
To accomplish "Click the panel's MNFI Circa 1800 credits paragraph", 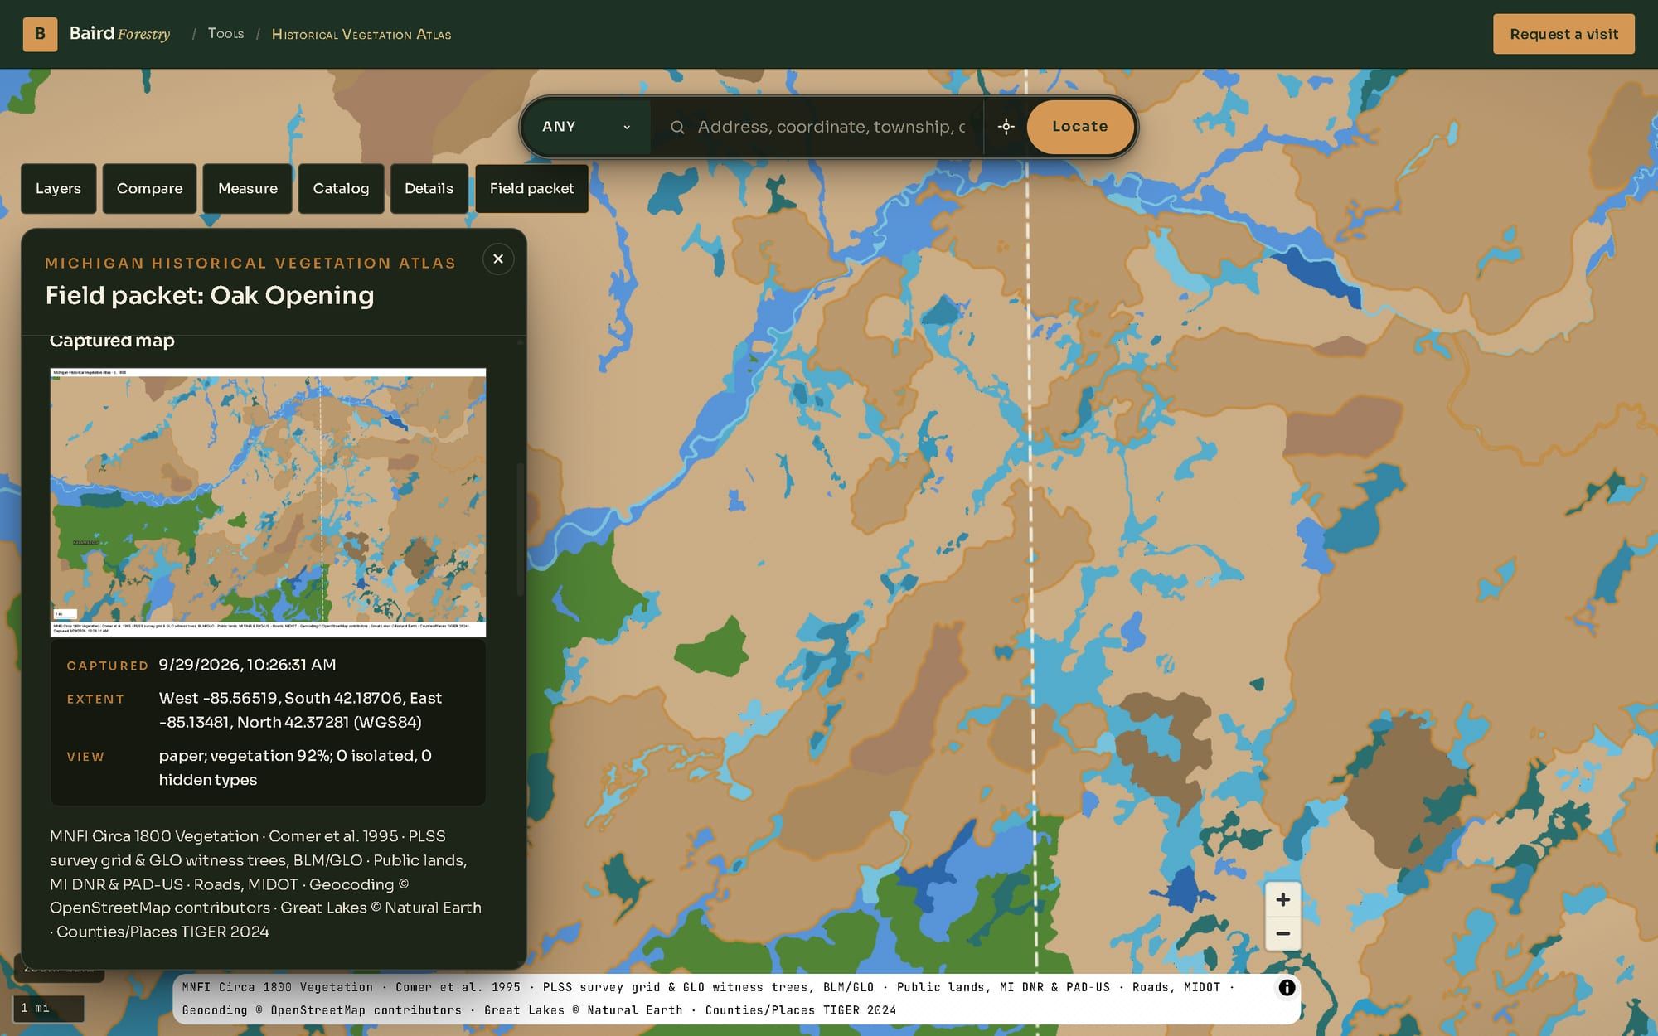I will point(265,884).
